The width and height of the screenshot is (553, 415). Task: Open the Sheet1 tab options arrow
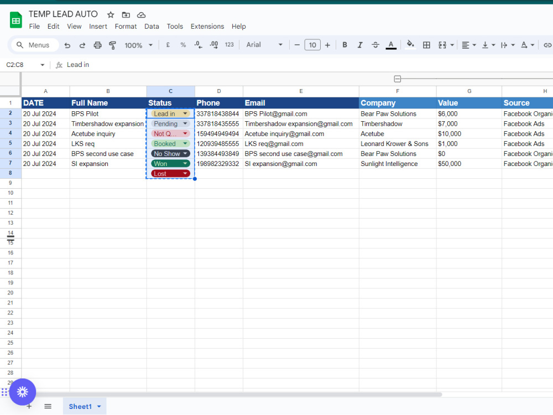click(x=99, y=407)
